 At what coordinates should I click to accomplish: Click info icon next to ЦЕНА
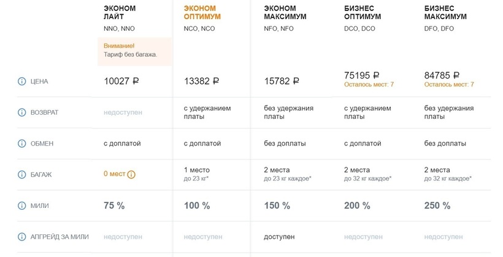tap(22, 82)
